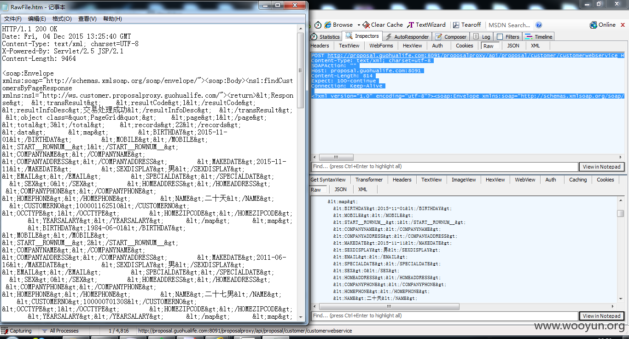Screen dimensions: 629x339
Task: Select request WebForms inspector tab
Action: tap(381, 46)
